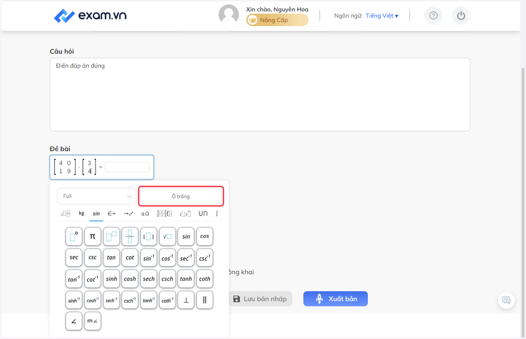
Task: Insert inverse sinh⁻¹ key
Action: [74, 300]
